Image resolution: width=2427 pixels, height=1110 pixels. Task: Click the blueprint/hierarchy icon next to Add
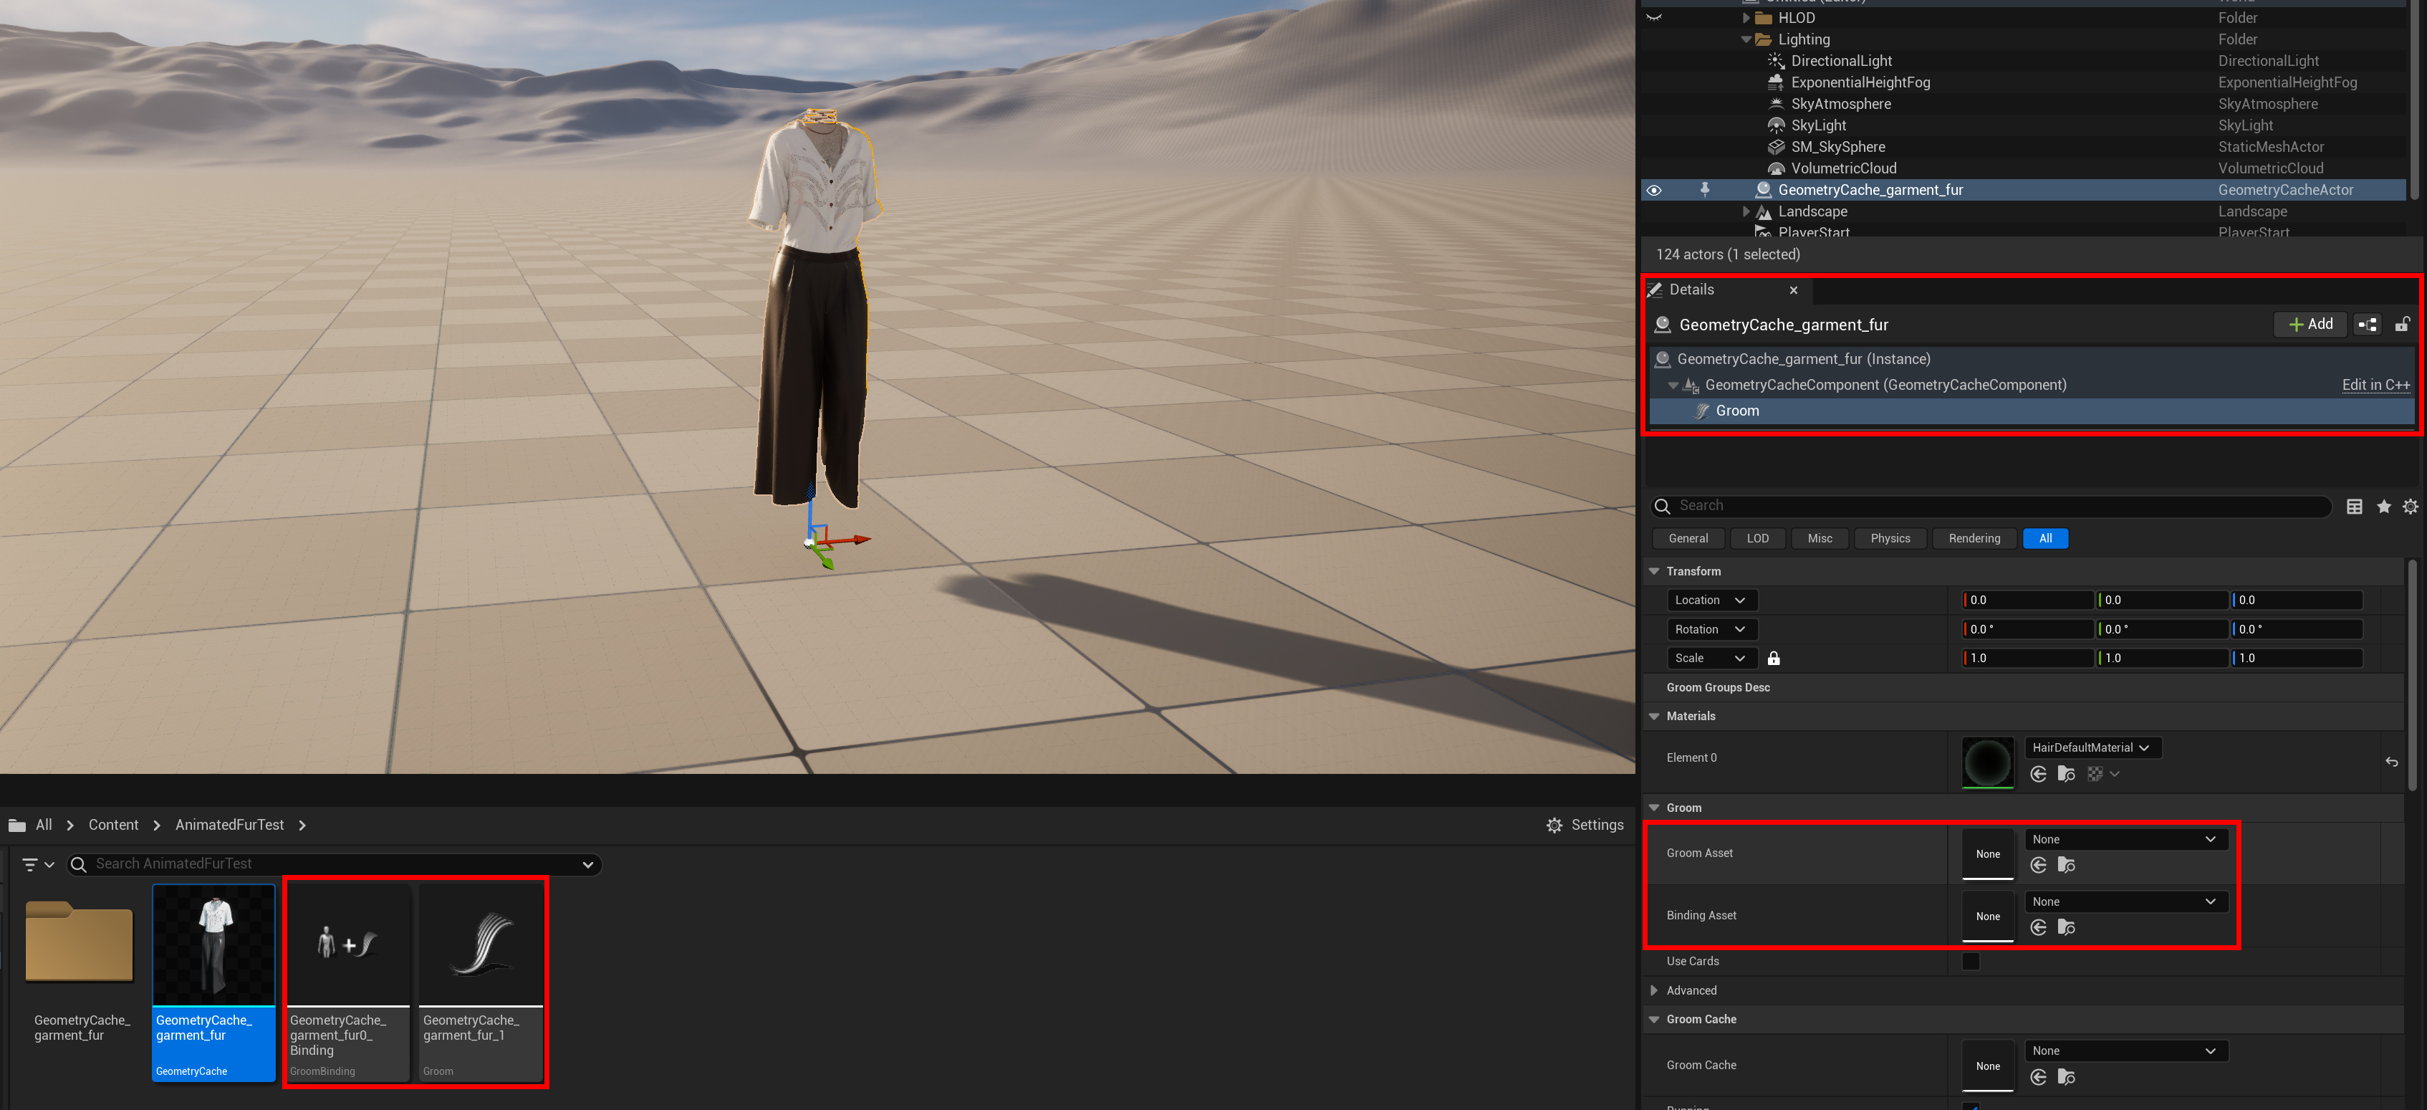tap(2368, 325)
